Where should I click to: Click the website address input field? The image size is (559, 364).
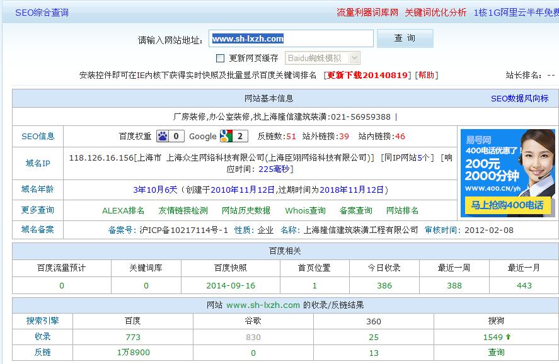pyautogui.click(x=291, y=38)
